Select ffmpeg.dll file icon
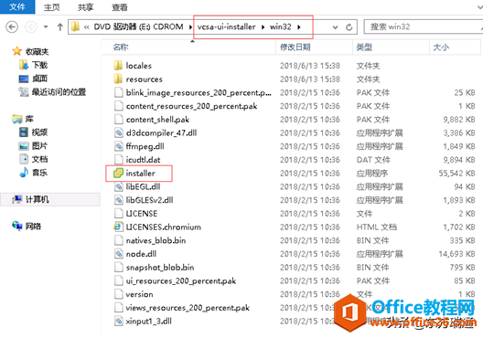The image size is (483, 338). [x=119, y=146]
